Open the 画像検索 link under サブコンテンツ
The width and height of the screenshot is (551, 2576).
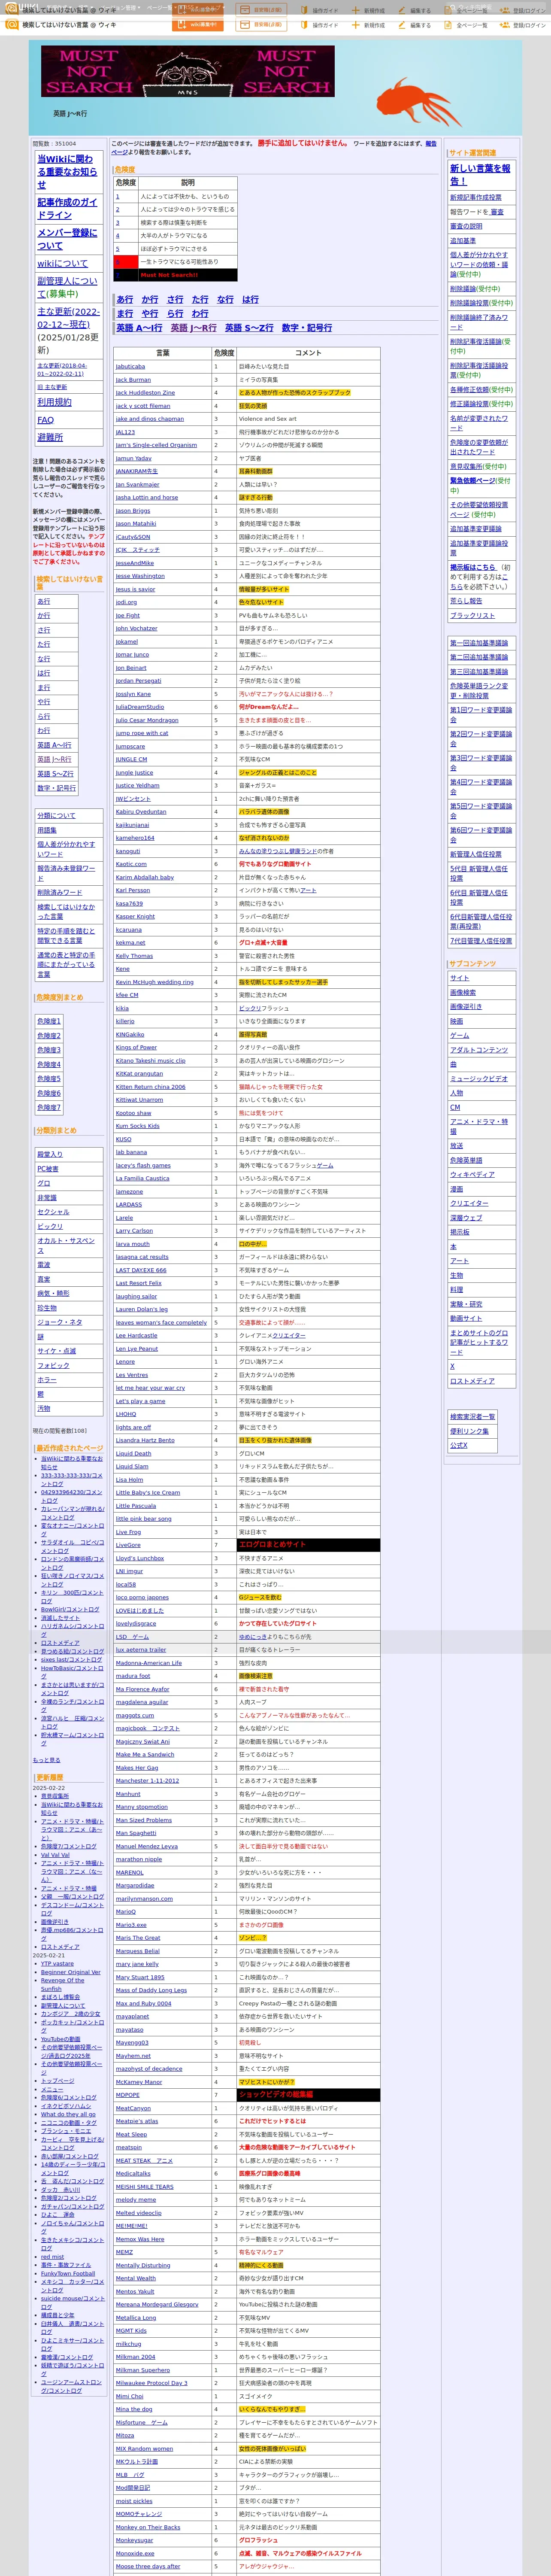(463, 993)
